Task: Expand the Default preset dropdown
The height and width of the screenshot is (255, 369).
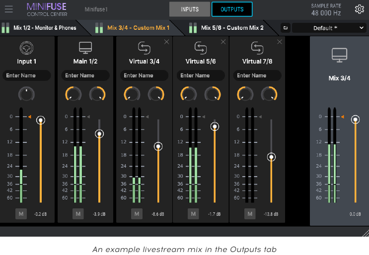Action: coord(329,28)
